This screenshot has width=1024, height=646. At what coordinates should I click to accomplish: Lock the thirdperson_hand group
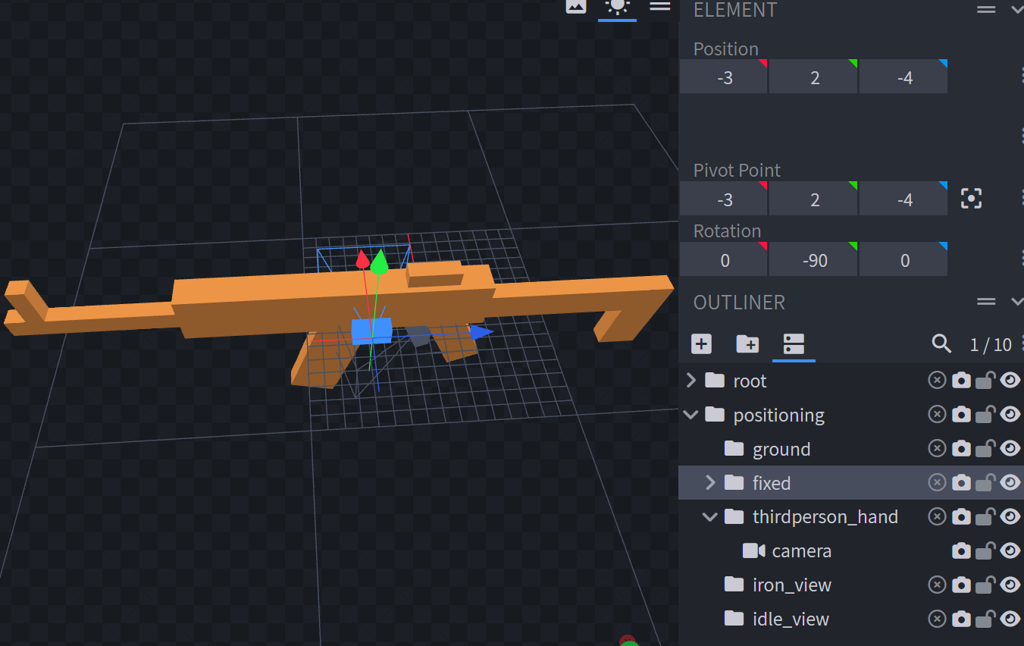coord(985,516)
